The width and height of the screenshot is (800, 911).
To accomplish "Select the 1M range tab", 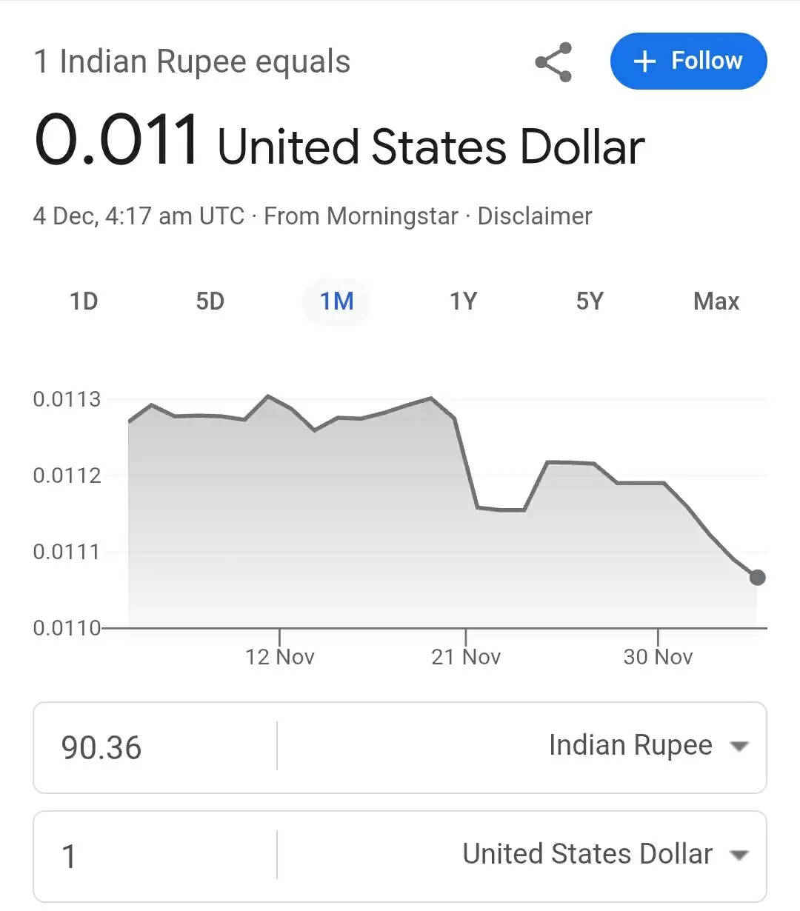I will tap(336, 301).
